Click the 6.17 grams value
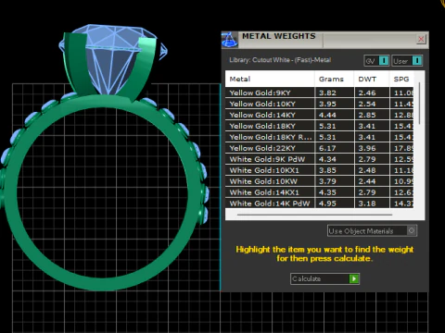 pos(327,148)
